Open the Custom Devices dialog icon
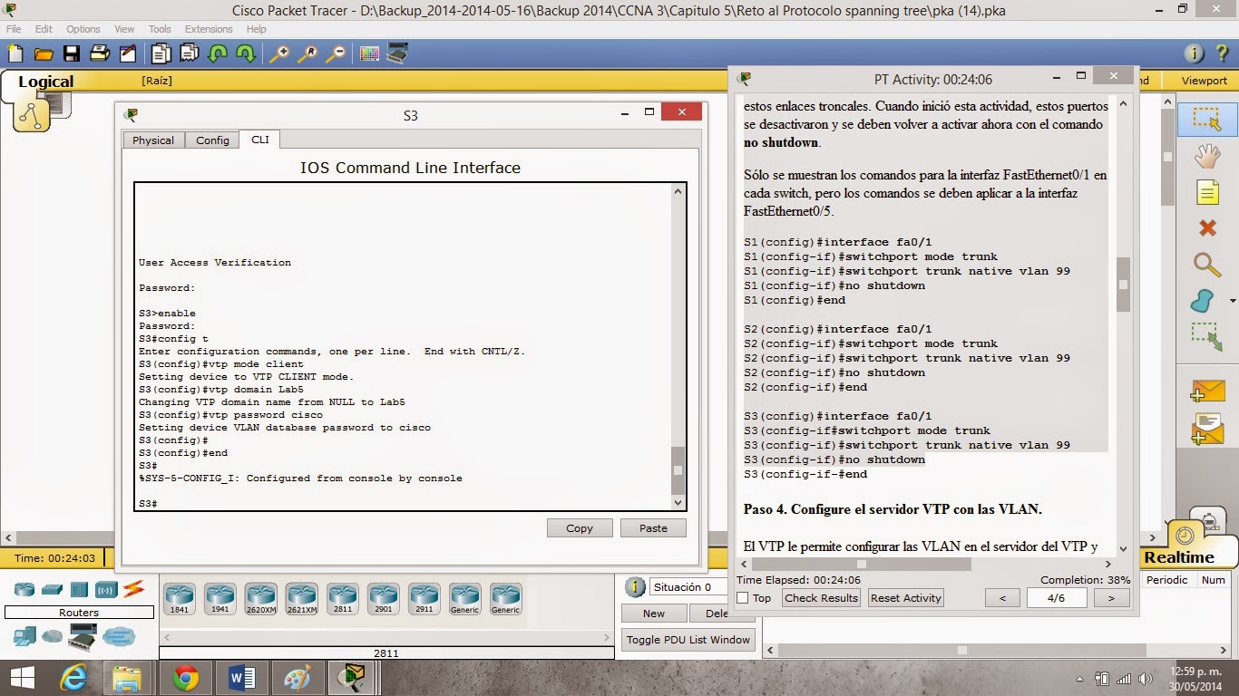The height and width of the screenshot is (696, 1239). [397, 53]
